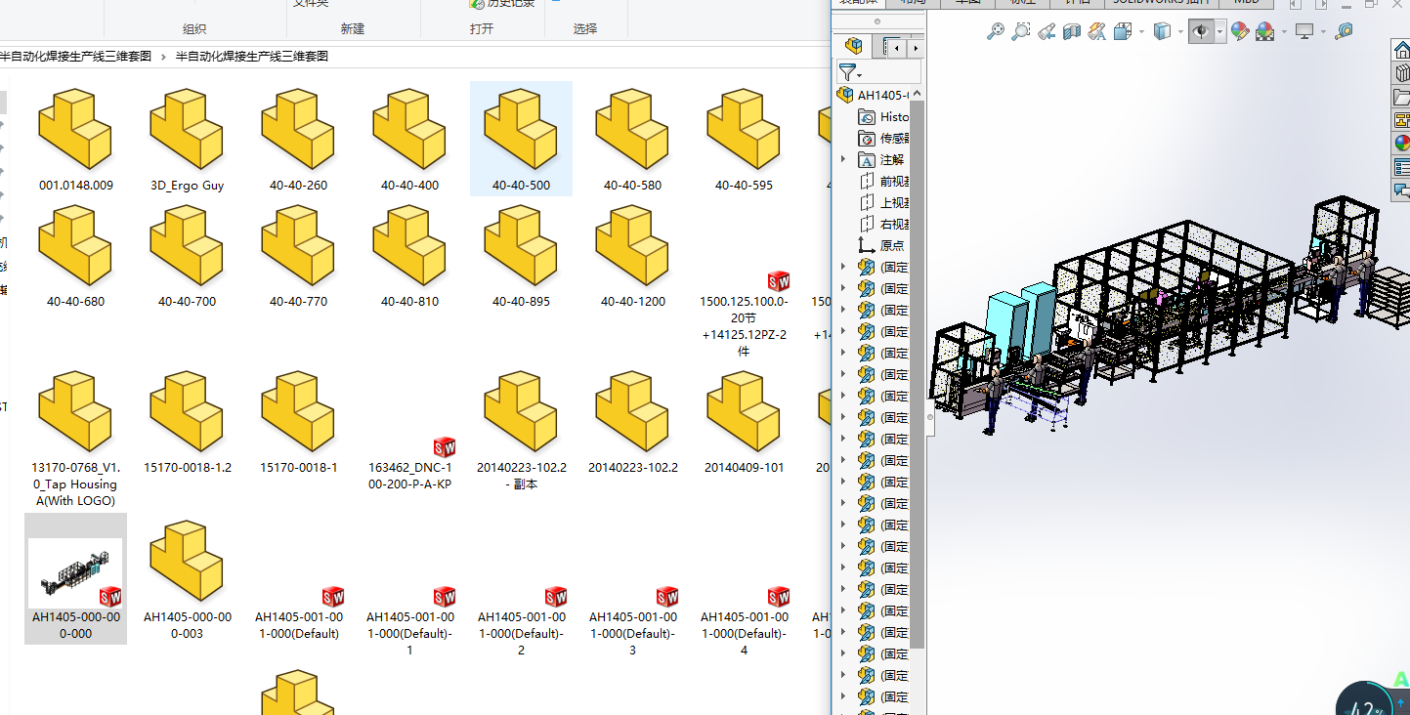1410x715 pixels.
Task: Open the View Settings dropdown arrow
Action: click(x=1323, y=31)
